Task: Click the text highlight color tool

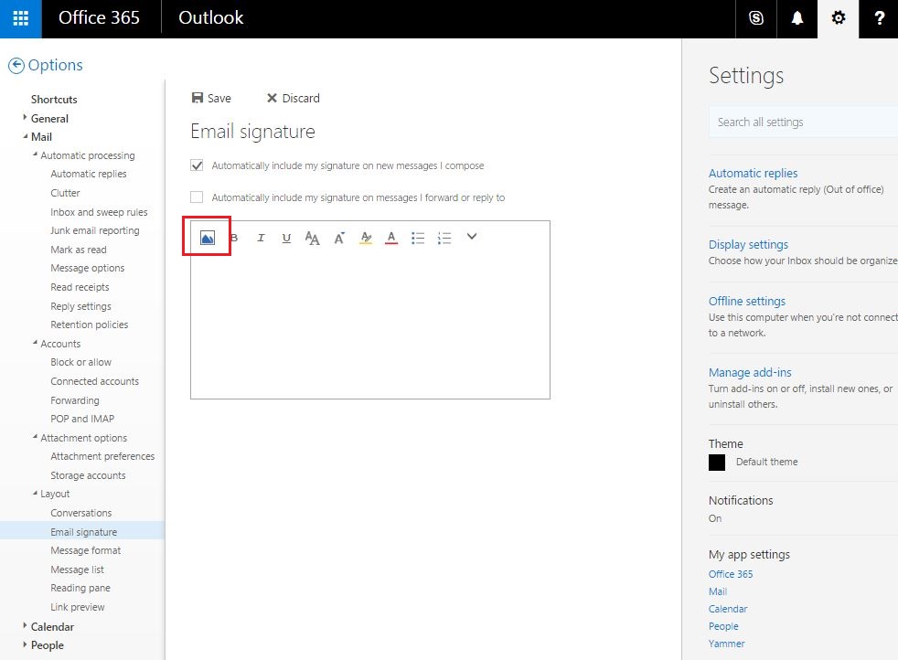Action: 366,238
